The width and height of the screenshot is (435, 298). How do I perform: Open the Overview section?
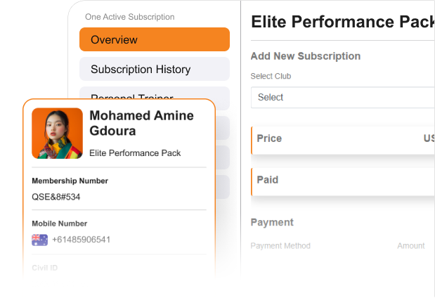[154, 39]
